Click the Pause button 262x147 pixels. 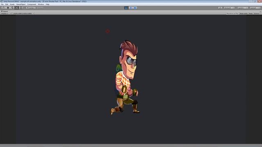[x=131, y=8]
